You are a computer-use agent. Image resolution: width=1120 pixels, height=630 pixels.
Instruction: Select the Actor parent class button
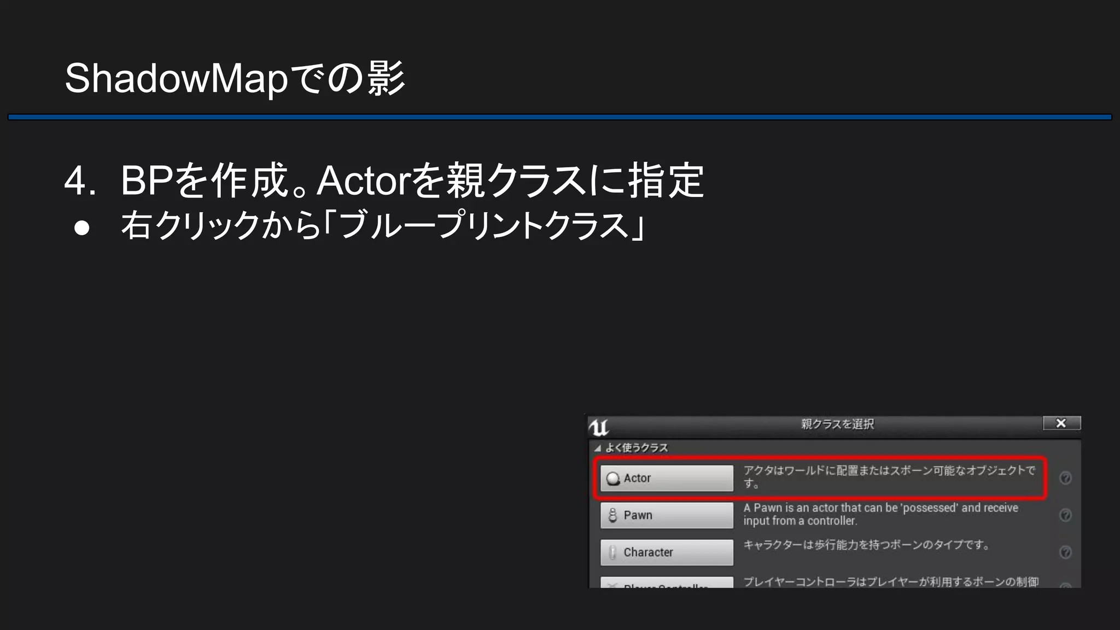pos(667,478)
